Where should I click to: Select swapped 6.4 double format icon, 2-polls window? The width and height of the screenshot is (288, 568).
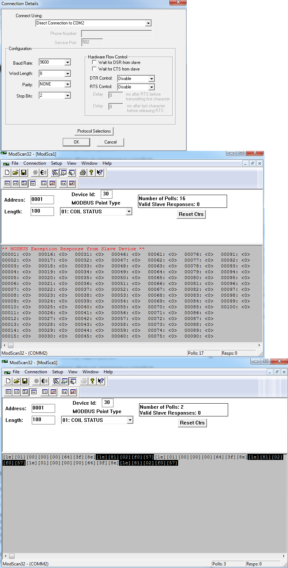pyautogui.click(x=73, y=392)
